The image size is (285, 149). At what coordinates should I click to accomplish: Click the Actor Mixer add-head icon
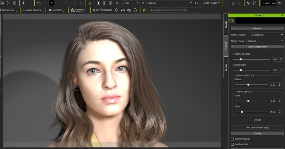coord(117,10)
